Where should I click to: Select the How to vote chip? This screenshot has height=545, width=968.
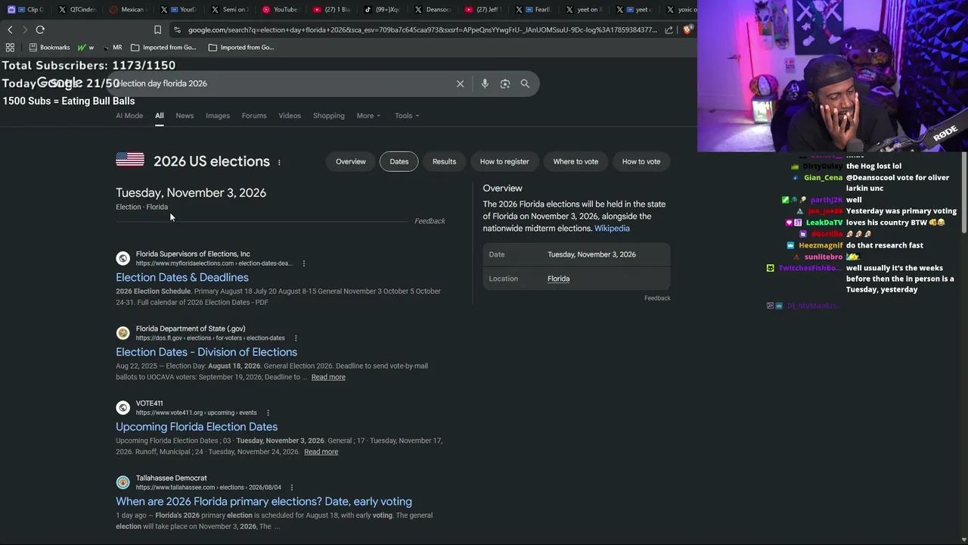point(641,161)
